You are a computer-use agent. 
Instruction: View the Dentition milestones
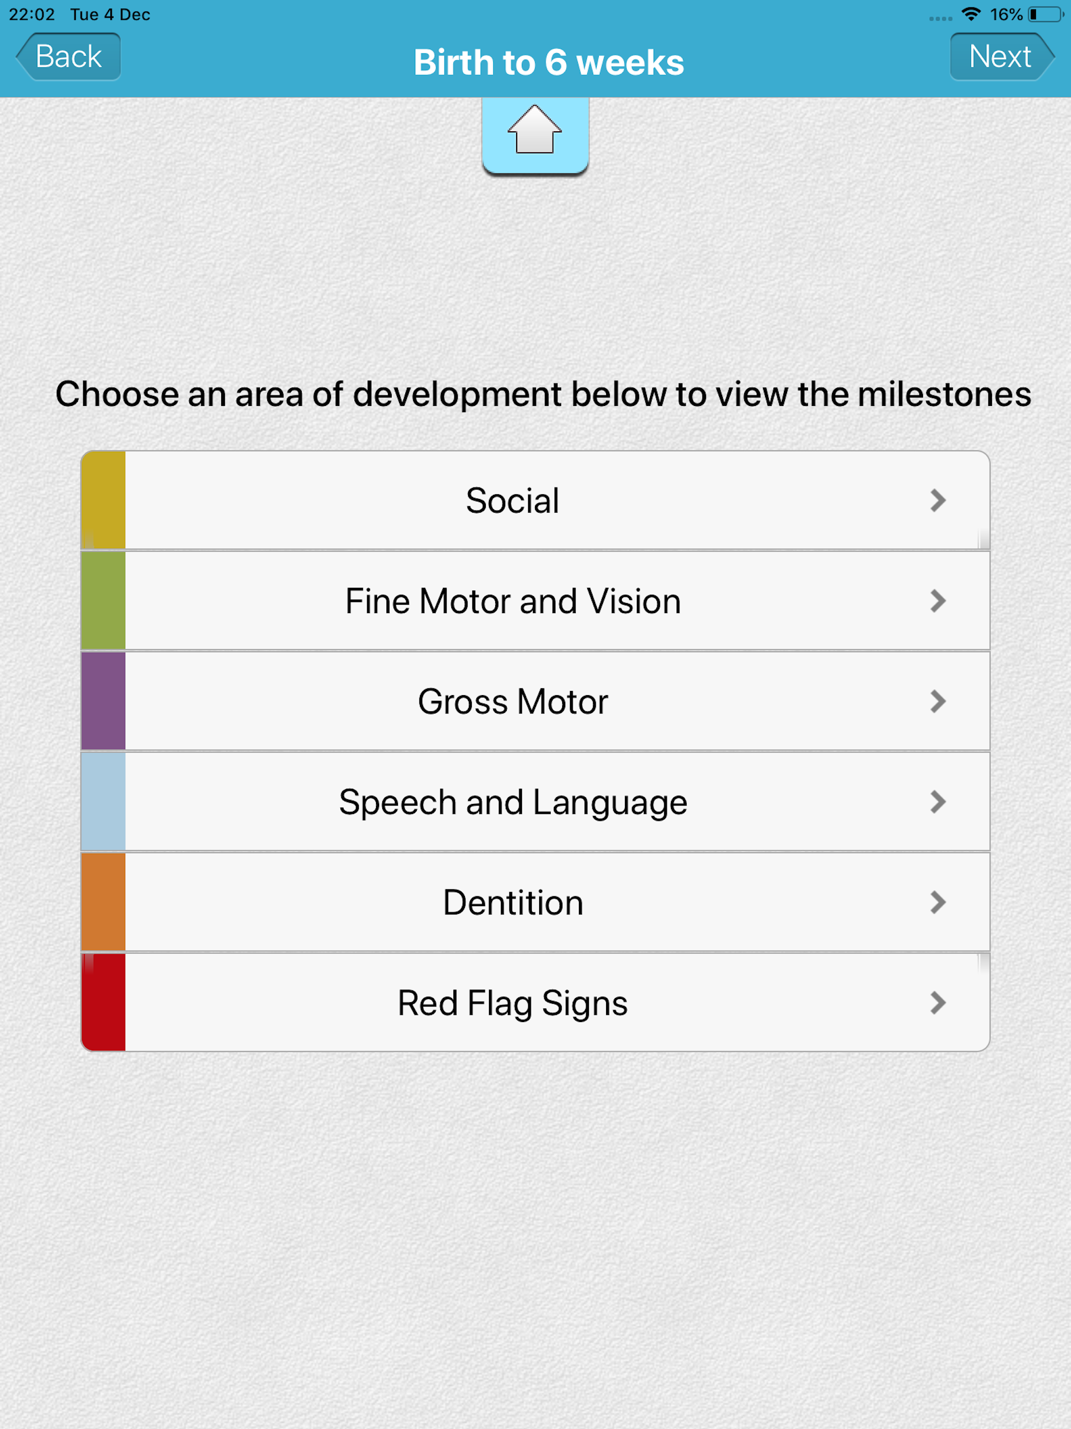[512, 902]
